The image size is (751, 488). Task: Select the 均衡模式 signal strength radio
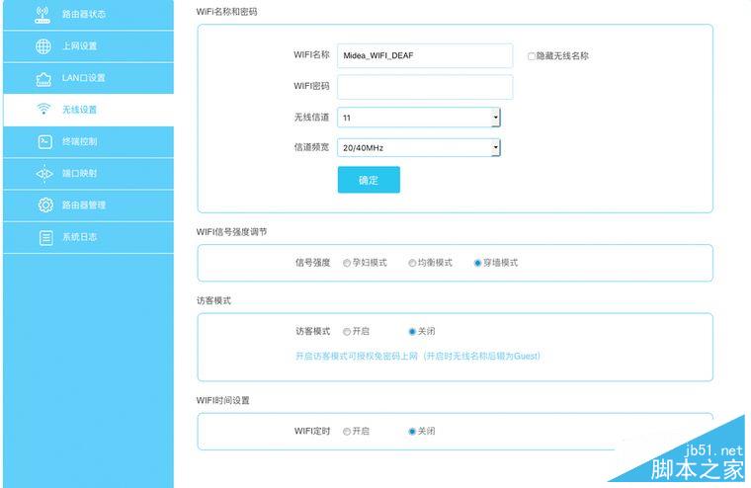(x=412, y=263)
